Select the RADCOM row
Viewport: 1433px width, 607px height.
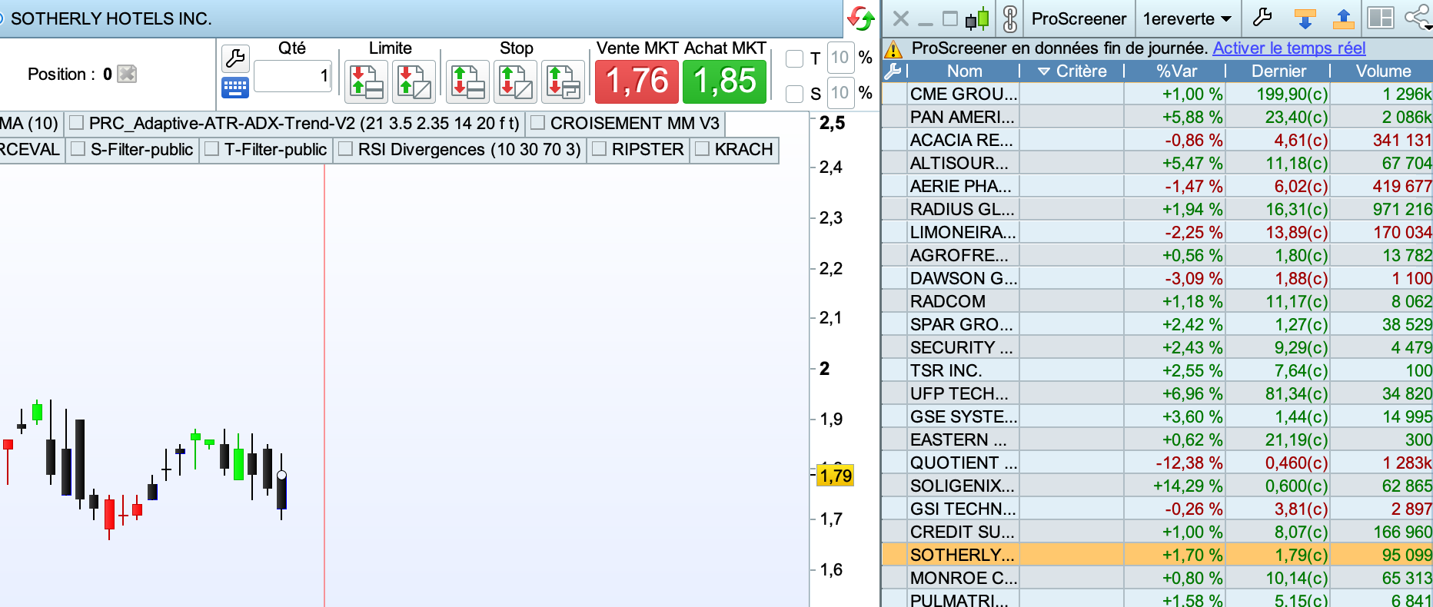[1157, 301]
